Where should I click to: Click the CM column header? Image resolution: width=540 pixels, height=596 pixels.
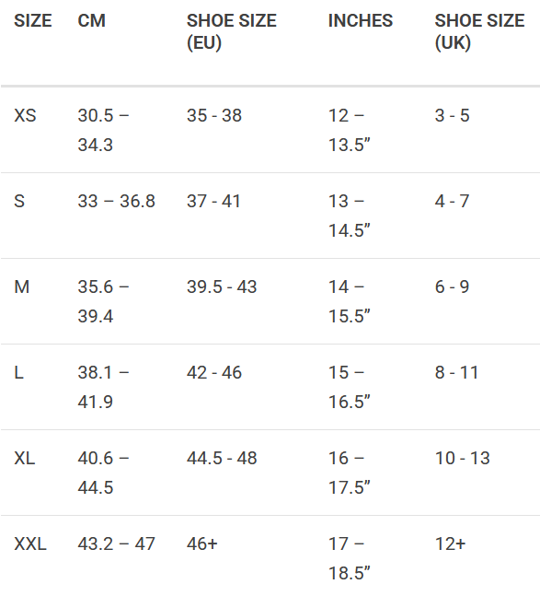pyautogui.click(x=91, y=20)
